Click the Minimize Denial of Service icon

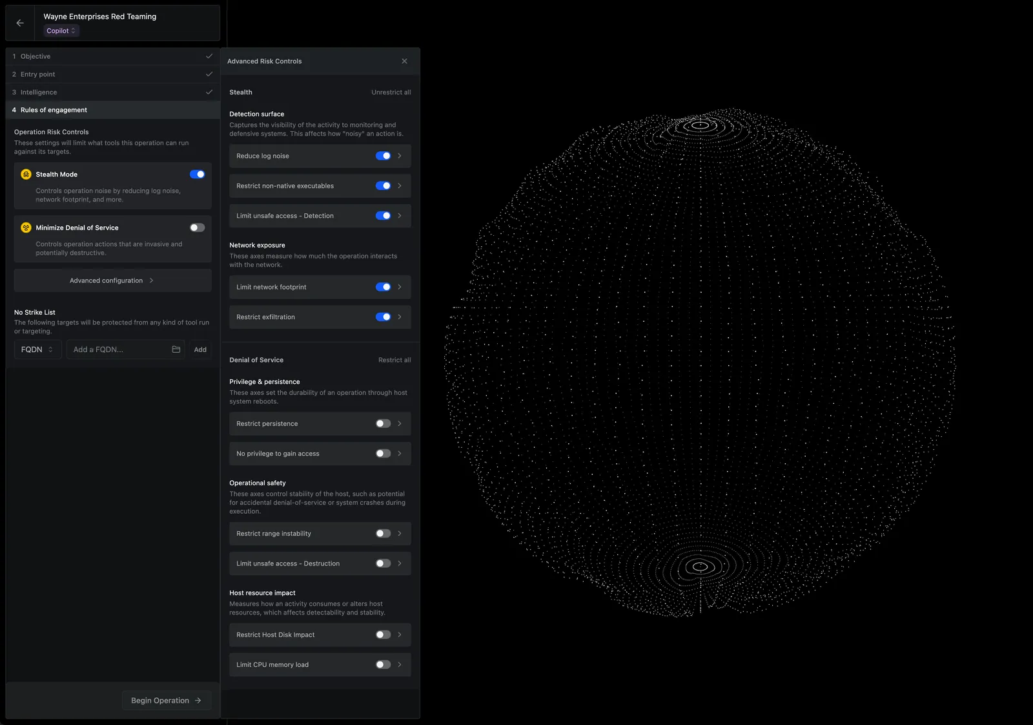point(26,227)
